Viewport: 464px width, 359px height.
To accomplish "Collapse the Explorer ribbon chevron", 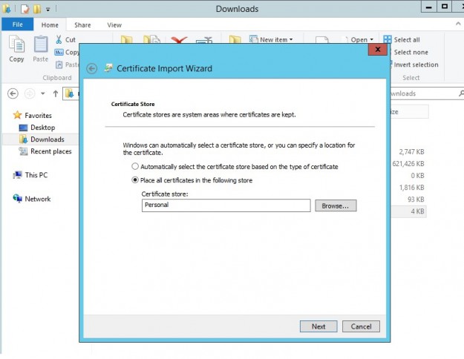I will click(458, 24).
